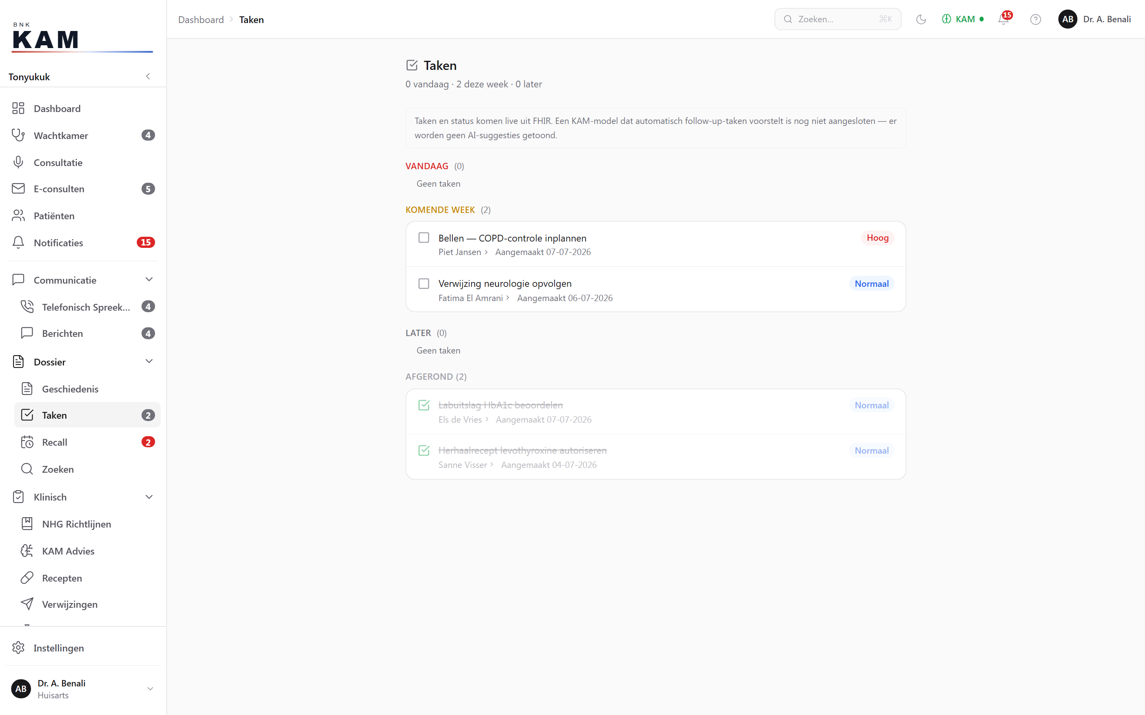Open Telefonisch Spreekuur phone icon
Image resolution: width=1145 pixels, height=715 pixels.
[x=27, y=307]
